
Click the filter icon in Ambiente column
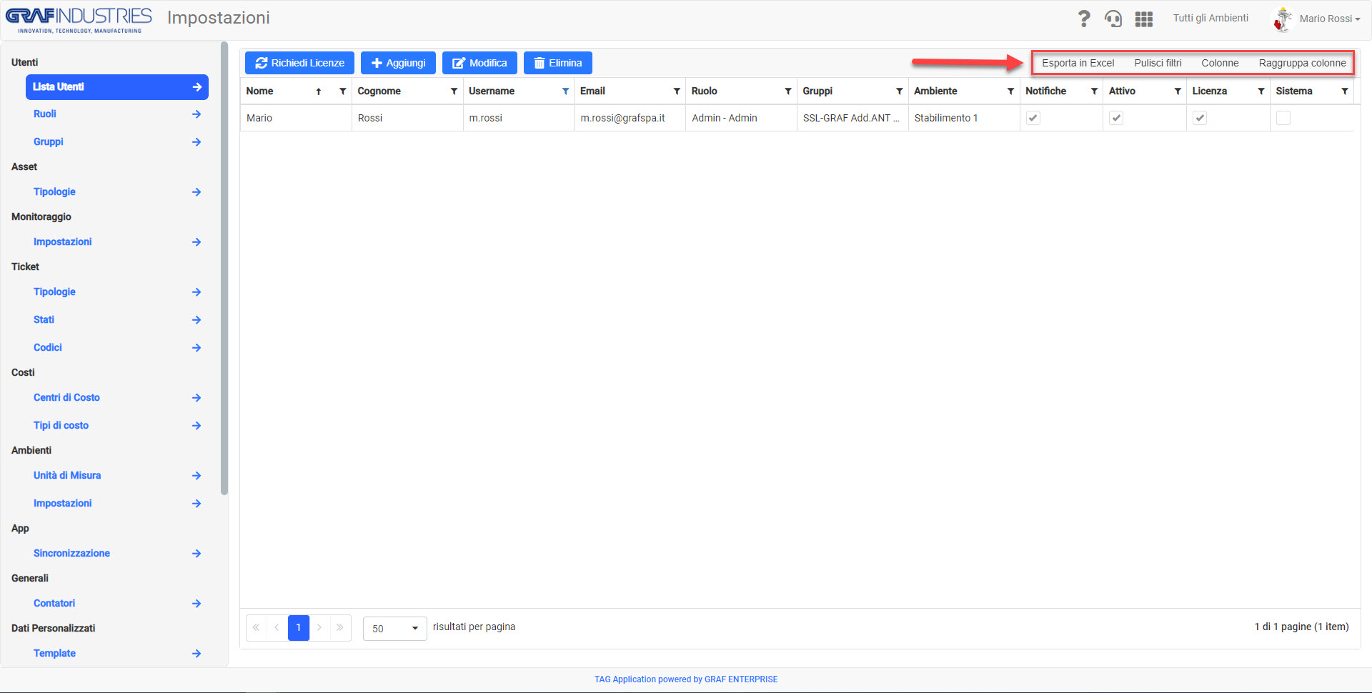pos(1010,91)
